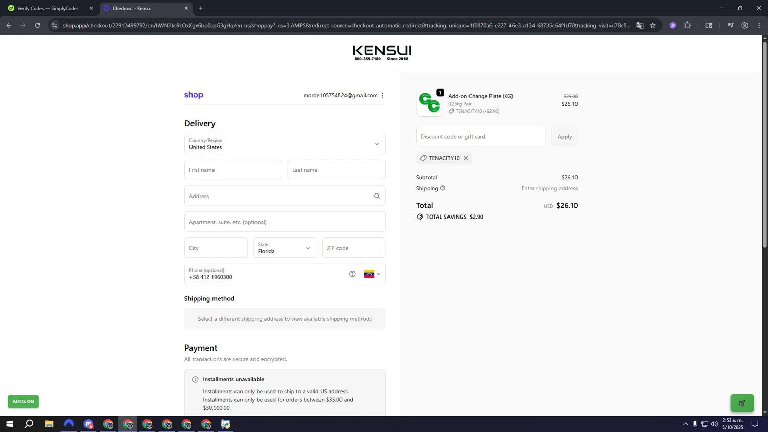768x432 pixels.
Task: Click the taskbar clock showing 2:53 a. m.
Action: 732,424
